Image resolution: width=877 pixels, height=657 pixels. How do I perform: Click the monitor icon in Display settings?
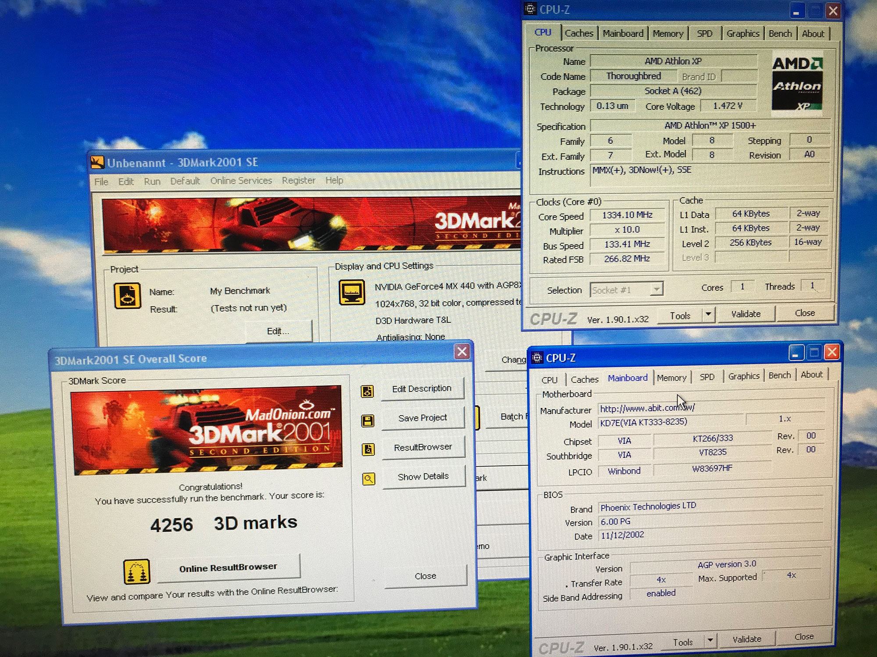tap(352, 292)
